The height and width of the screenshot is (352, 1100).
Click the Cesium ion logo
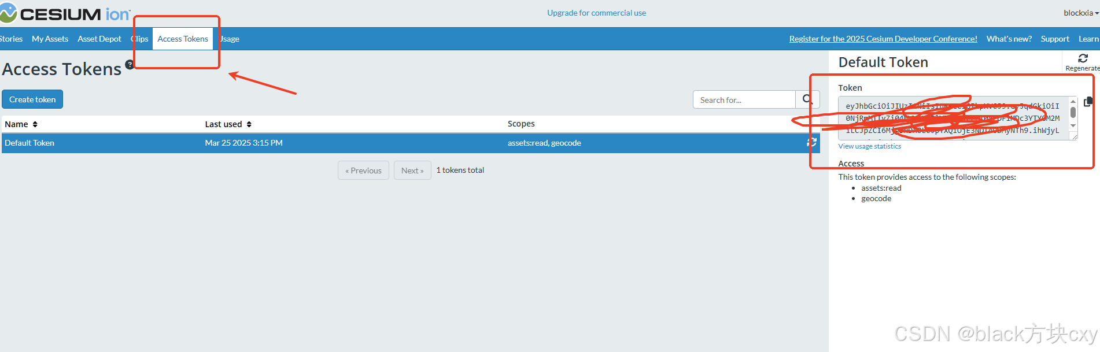click(x=65, y=13)
